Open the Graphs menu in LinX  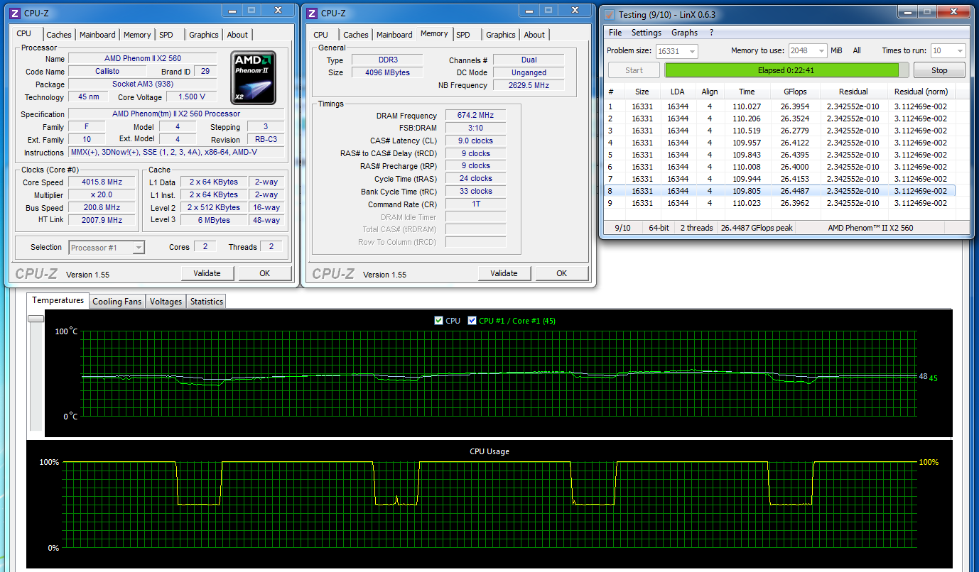point(684,33)
